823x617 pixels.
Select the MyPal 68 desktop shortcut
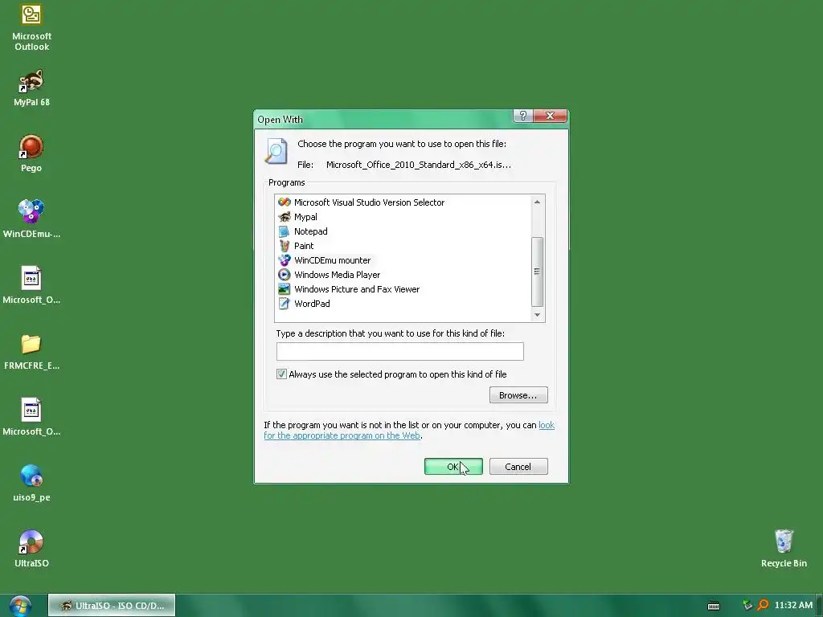point(31,88)
